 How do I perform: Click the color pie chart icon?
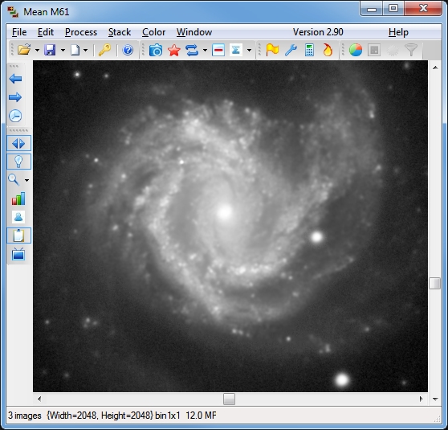click(356, 51)
